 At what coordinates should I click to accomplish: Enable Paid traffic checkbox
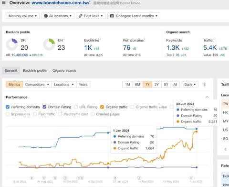point(35,114)
